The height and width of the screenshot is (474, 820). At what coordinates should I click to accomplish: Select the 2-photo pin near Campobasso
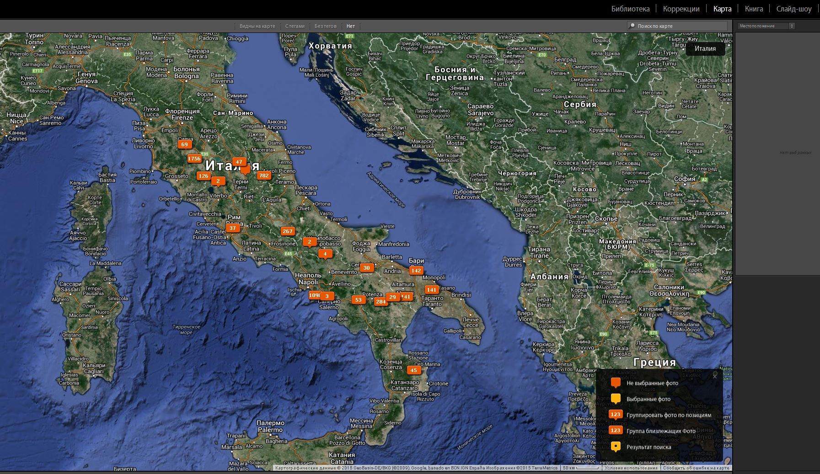[310, 242]
